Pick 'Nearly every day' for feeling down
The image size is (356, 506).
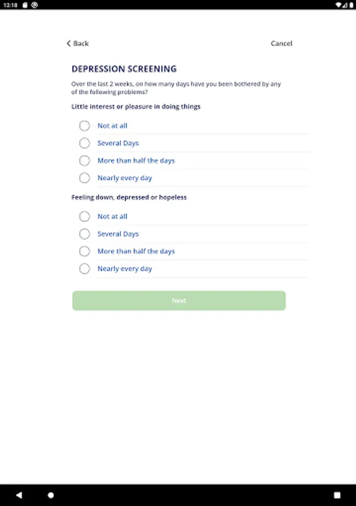tap(84, 269)
